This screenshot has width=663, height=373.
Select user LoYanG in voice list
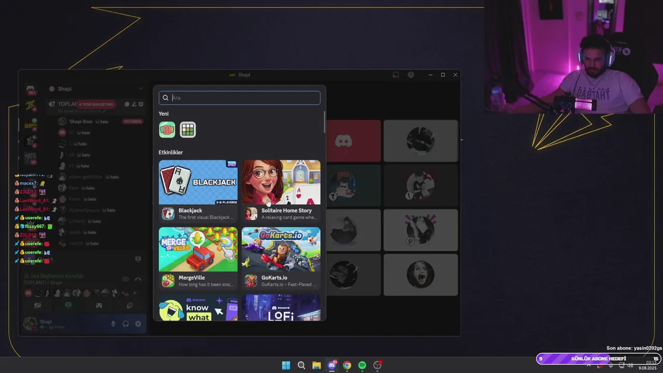[x=77, y=221]
